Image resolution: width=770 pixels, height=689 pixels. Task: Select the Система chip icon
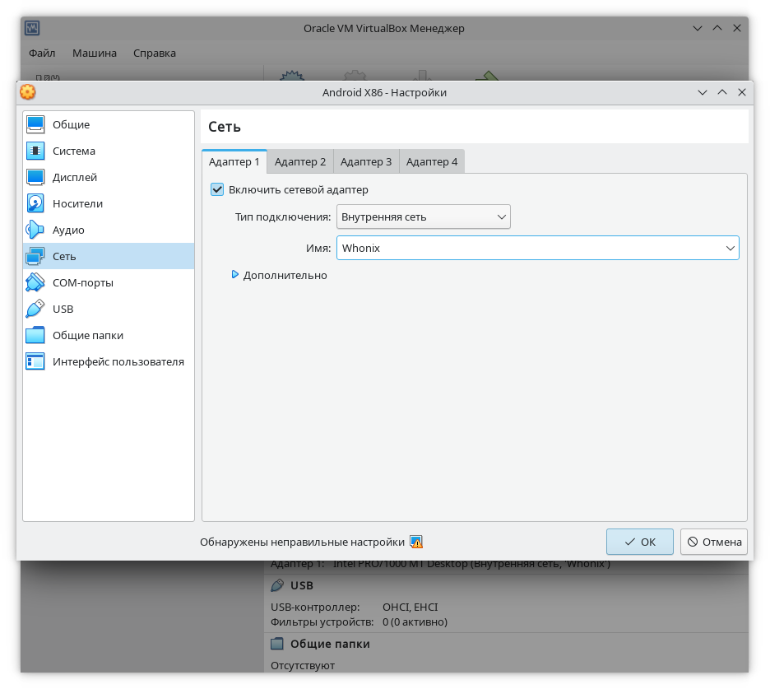(35, 151)
